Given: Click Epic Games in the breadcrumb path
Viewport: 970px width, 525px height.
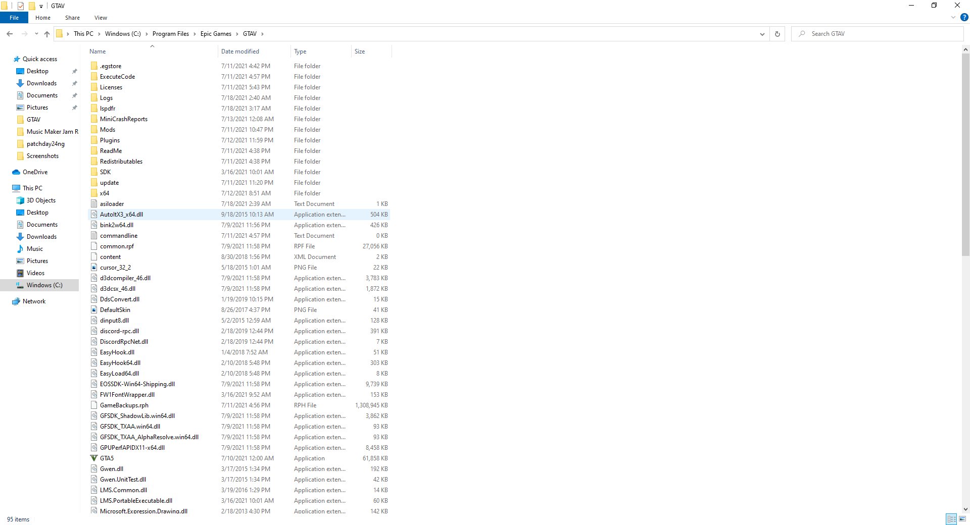Looking at the screenshot, I should point(216,34).
